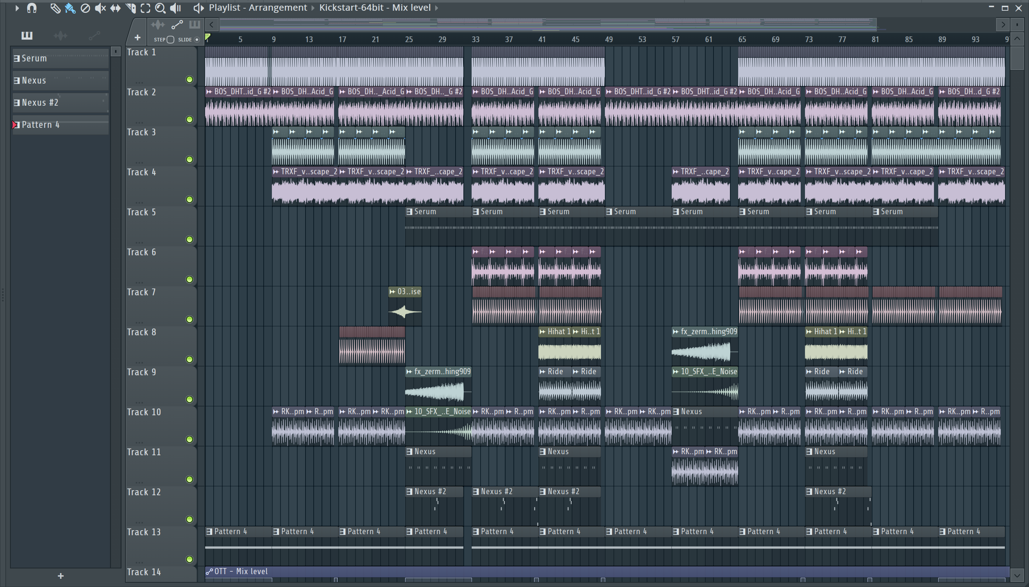Image resolution: width=1029 pixels, height=587 pixels.
Task: Toggle the SLIDE radio option
Action: [197, 40]
